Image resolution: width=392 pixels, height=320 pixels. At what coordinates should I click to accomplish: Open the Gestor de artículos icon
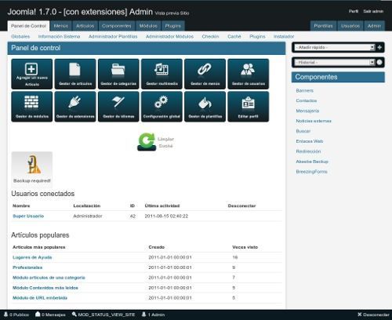[x=75, y=74]
